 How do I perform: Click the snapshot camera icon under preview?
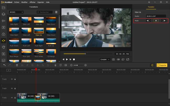tap(114, 59)
